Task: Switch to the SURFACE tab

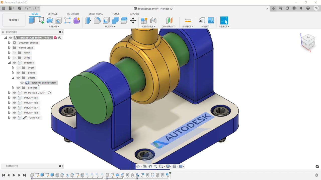Action: pyautogui.click(x=52, y=14)
